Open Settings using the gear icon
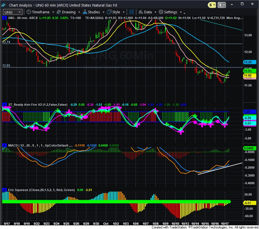This screenshot has width=259, height=229. tap(161, 12)
